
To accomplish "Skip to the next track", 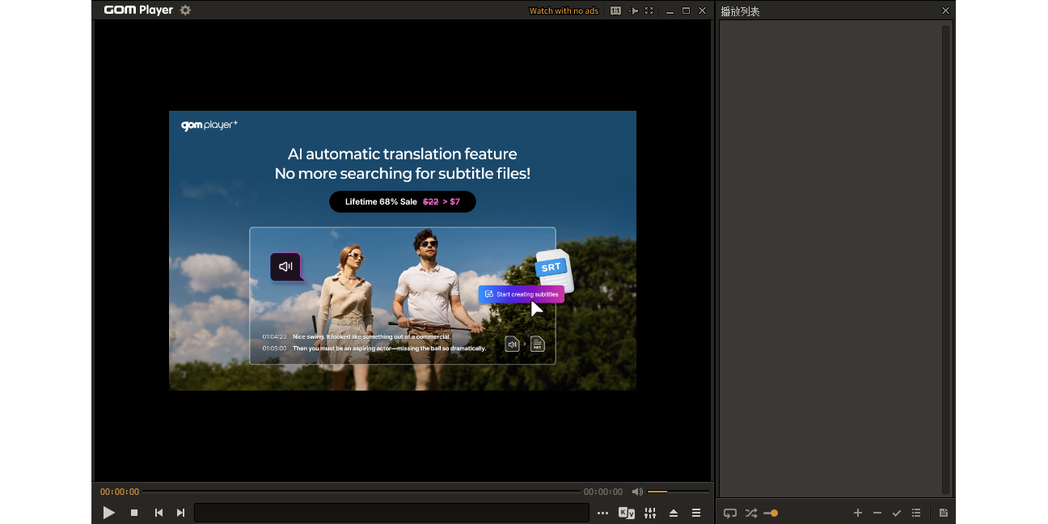I will [x=180, y=513].
